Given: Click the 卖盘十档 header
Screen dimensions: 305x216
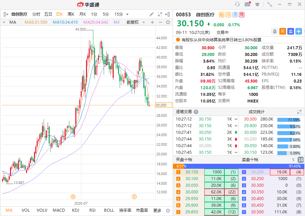Looking at the screenshot, I should (x=250, y=160).
